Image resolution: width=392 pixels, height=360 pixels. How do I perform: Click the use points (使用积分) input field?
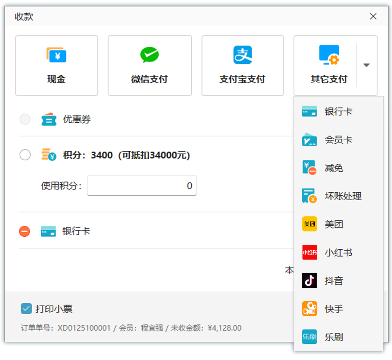coord(142,186)
